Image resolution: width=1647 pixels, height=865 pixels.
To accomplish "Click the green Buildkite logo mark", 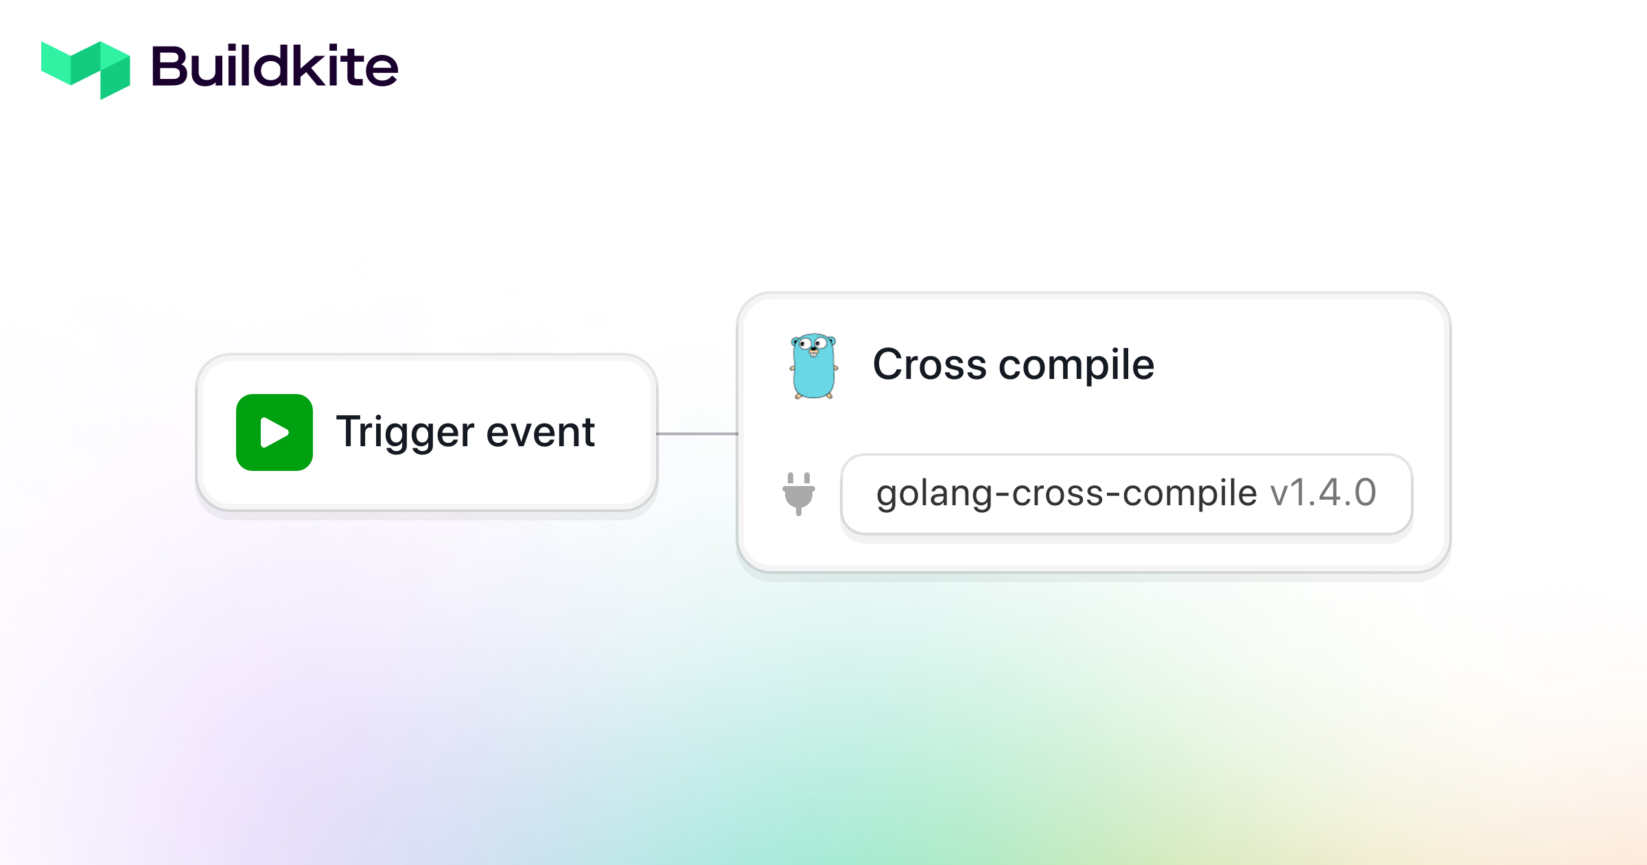I will (86, 70).
